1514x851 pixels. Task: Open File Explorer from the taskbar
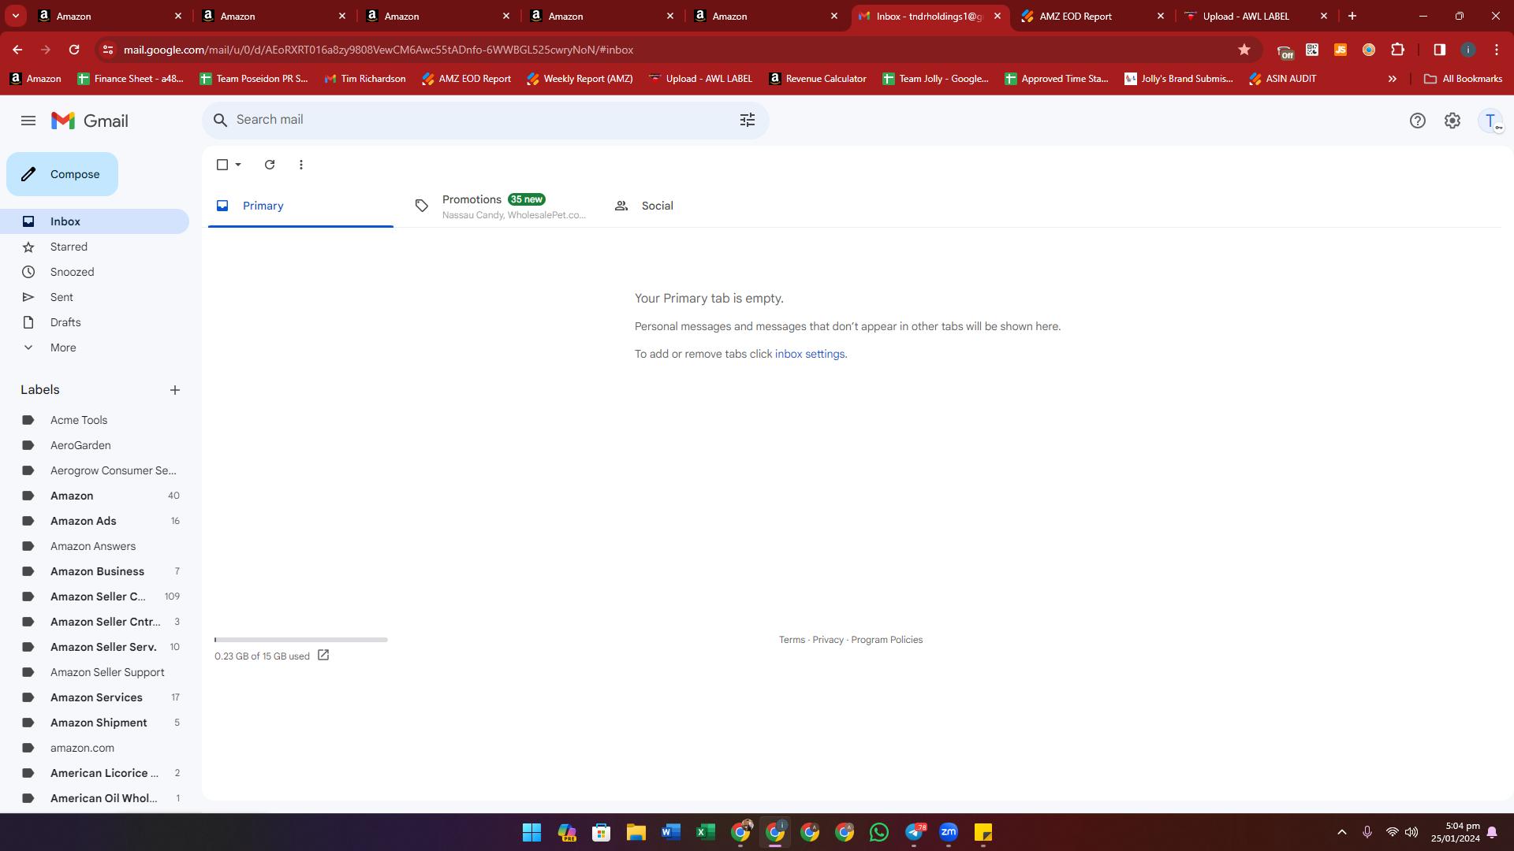636,832
